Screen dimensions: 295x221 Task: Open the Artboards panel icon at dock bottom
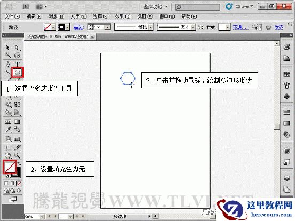(286, 189)
